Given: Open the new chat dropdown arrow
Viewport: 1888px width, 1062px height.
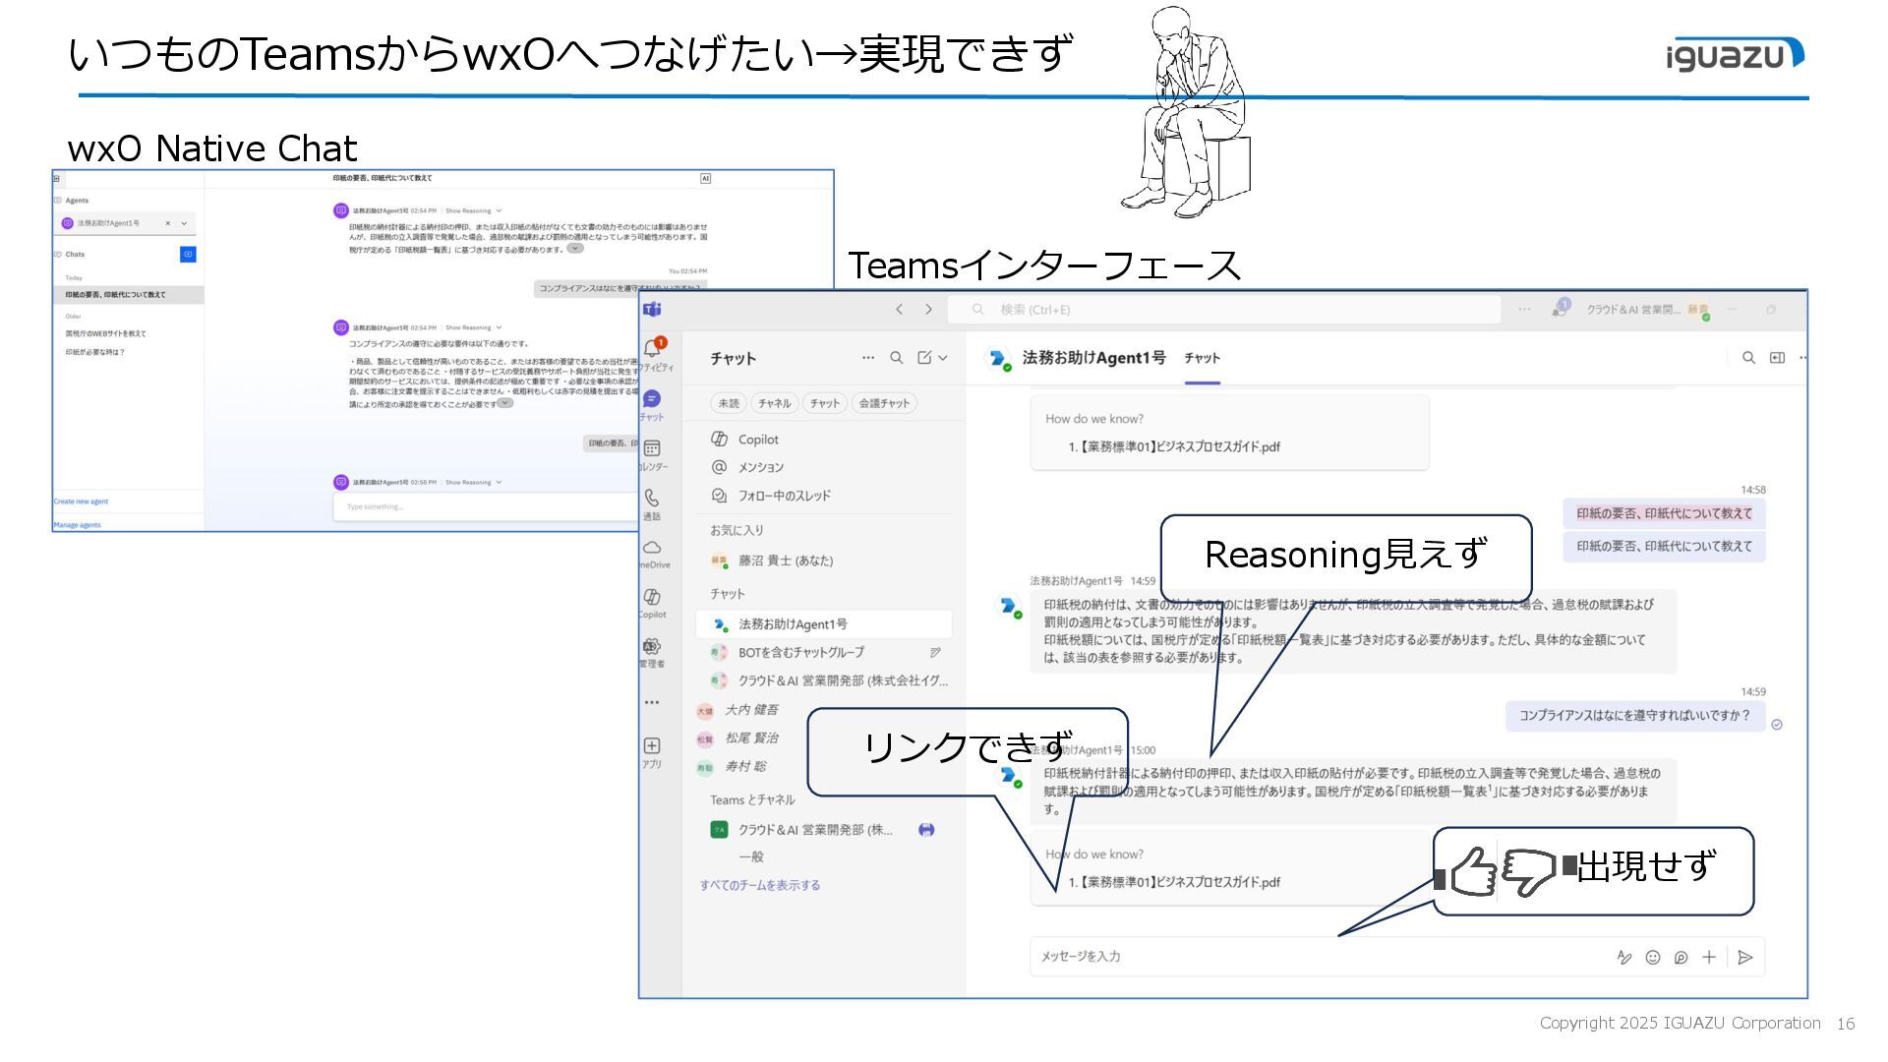Looking at the screenshot, I should [x=943, y=358].
